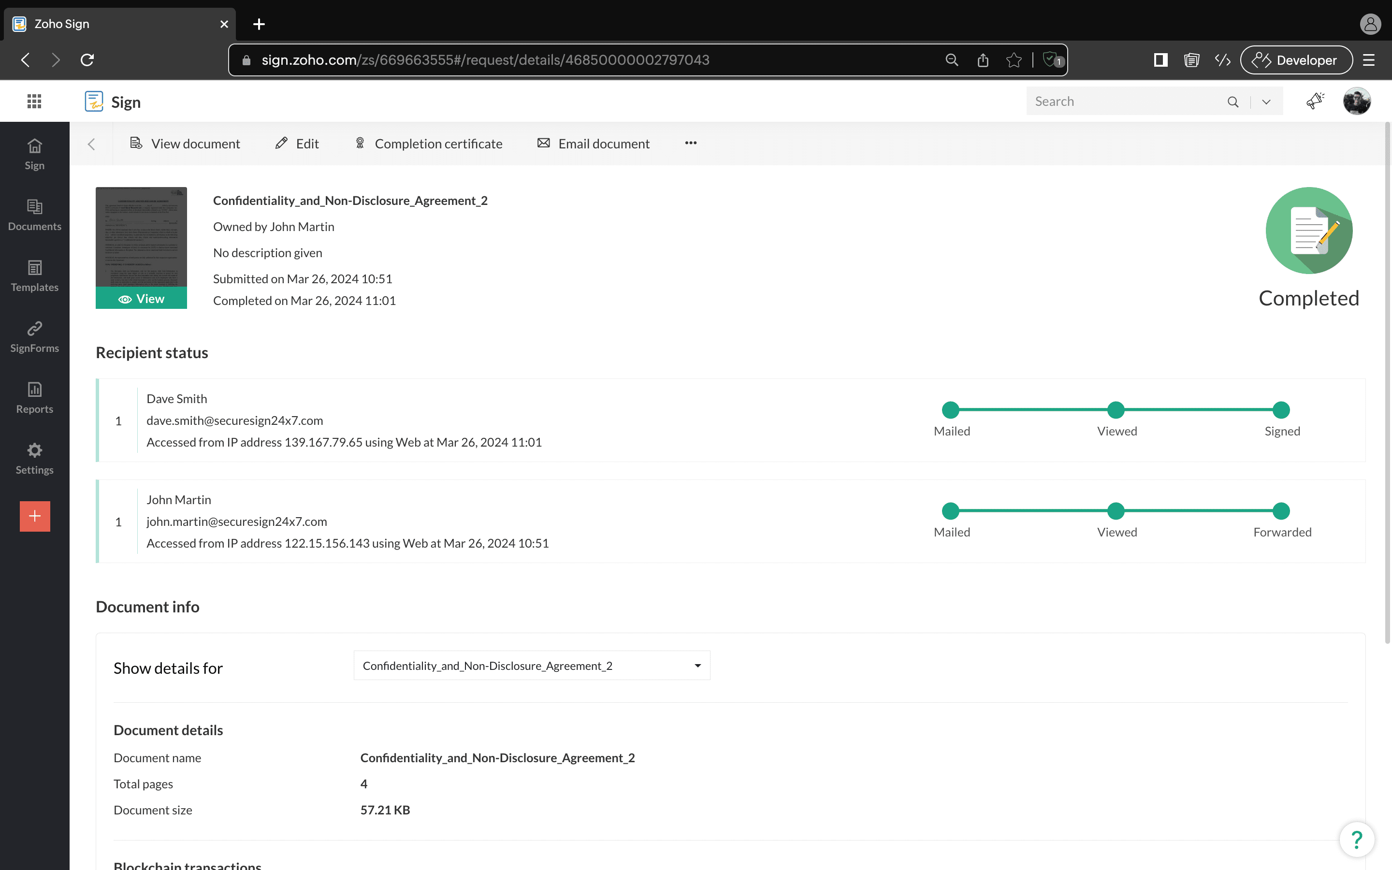Expand the search filter dropdown arrow
The height and width of the screenshot is (870, 1392).
(x=1266, y=102)
